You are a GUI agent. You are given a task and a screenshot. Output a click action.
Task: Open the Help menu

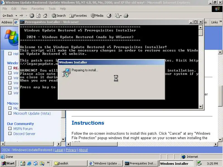point(63,9)
